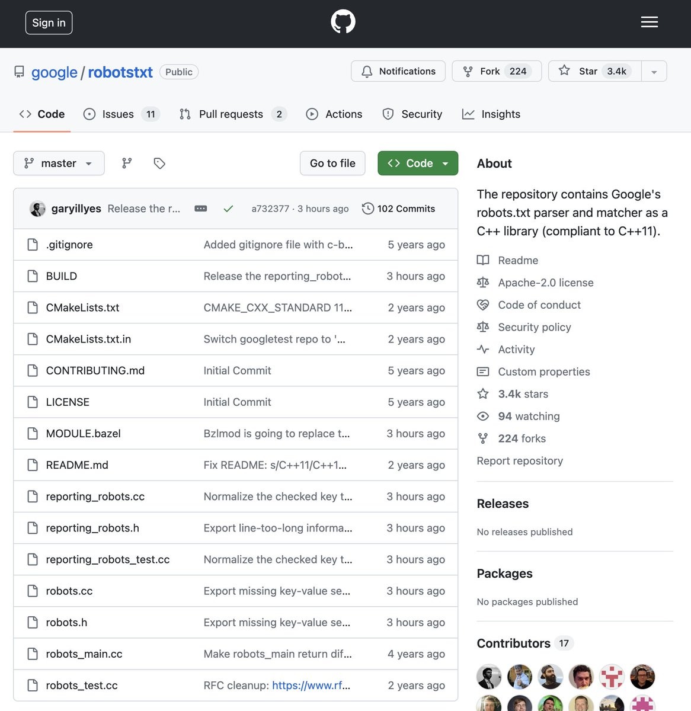Expand the star lists dropdown arrow

point(654,71)
